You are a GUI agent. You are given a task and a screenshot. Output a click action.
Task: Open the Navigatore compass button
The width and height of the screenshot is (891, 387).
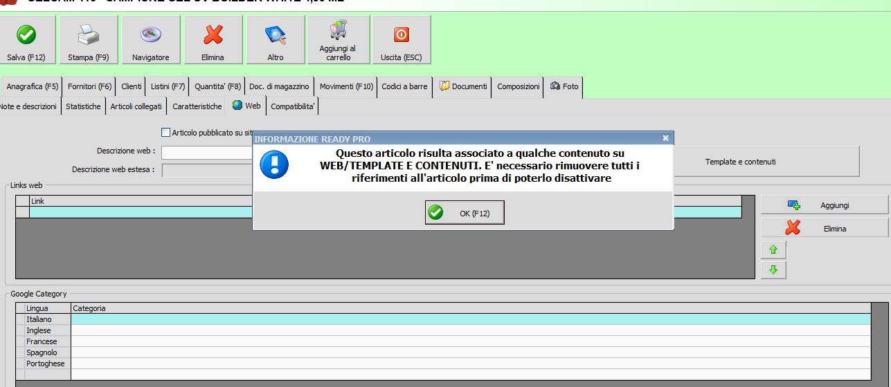(151, 40)
